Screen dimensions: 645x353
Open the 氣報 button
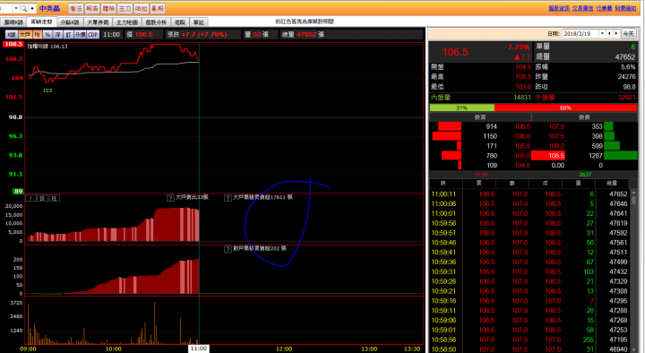pos(158,8)
